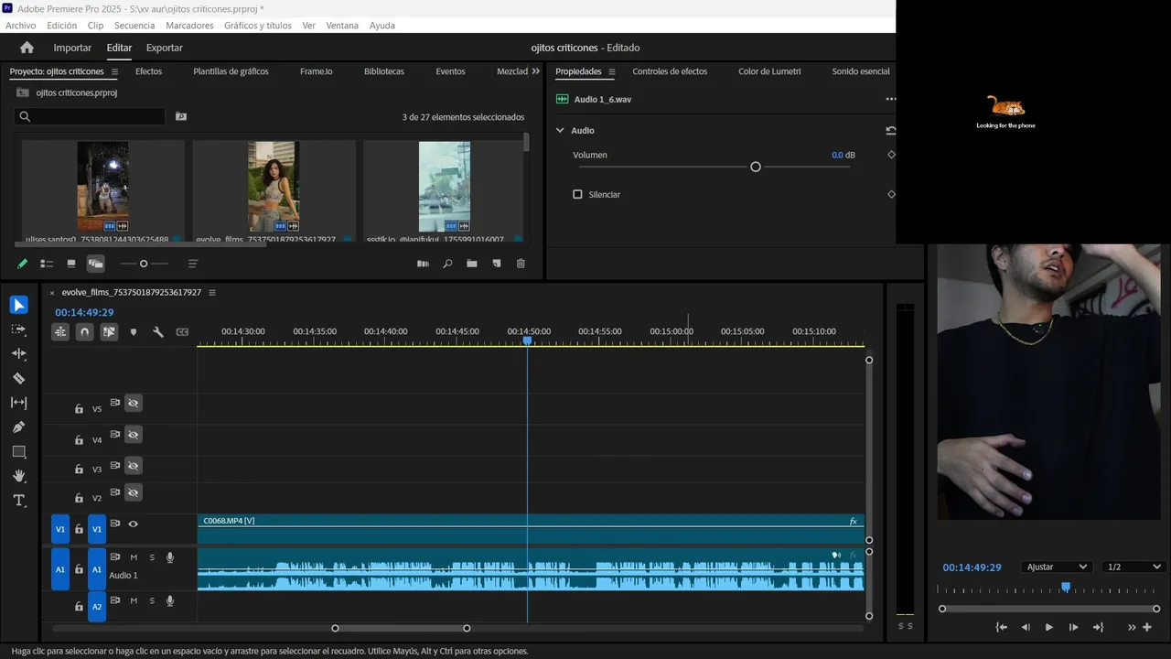Solo the A1 track (S)
This screenshot has width=1171, height=659.
tap(152, 557)
